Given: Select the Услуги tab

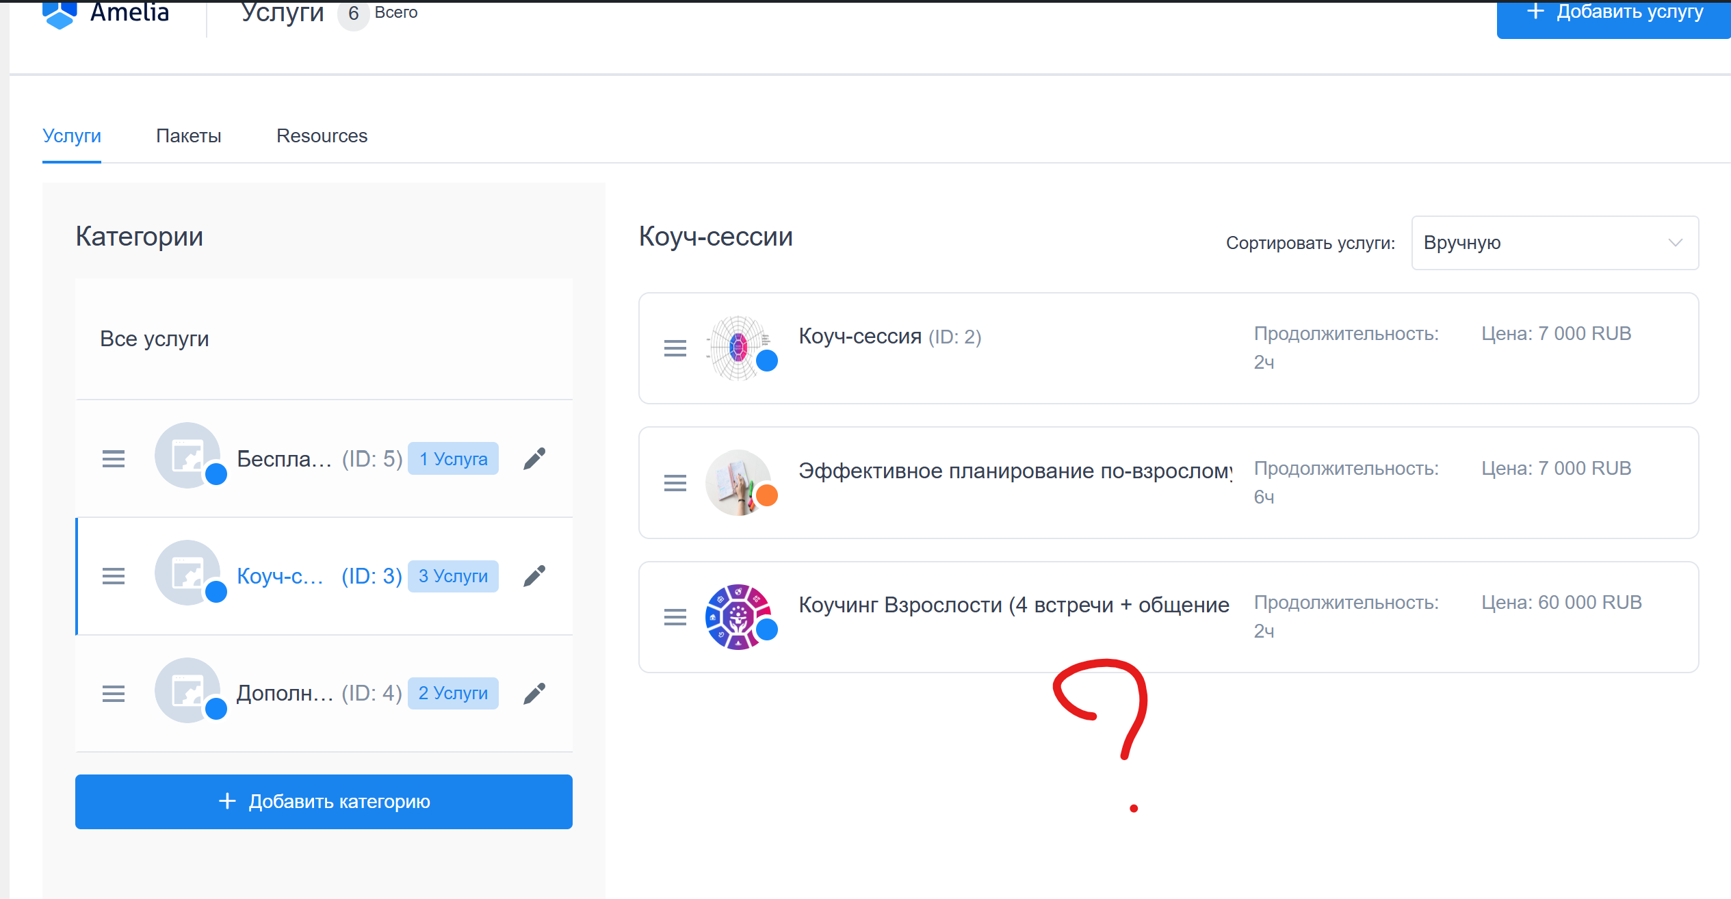Looking at the screenshot, I should 72,136.
